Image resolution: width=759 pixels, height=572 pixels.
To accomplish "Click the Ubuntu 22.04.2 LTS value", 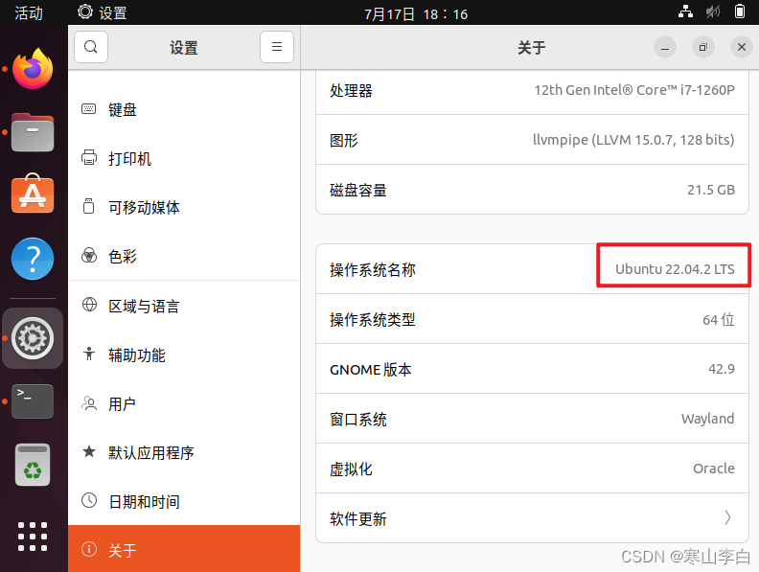I will tap(675, 269).
